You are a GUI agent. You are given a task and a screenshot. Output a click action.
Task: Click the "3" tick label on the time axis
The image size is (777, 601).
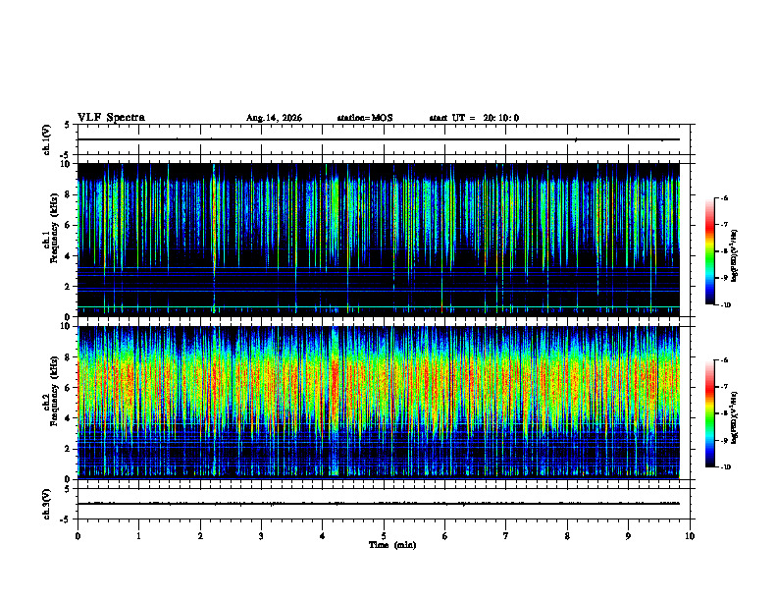[261, 536]
